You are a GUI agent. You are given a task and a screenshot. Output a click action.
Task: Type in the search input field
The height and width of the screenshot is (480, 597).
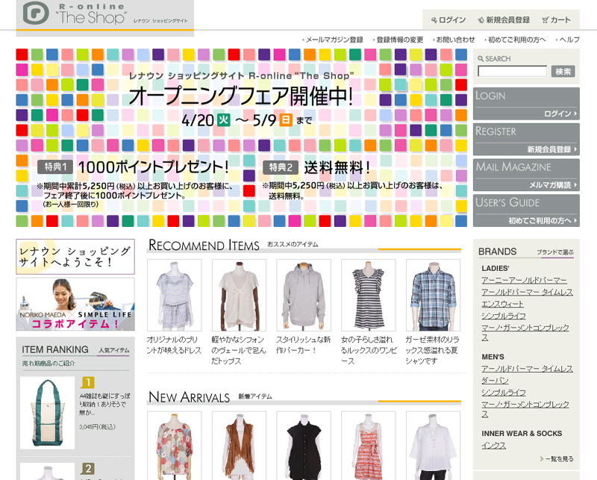coord(512,72)
